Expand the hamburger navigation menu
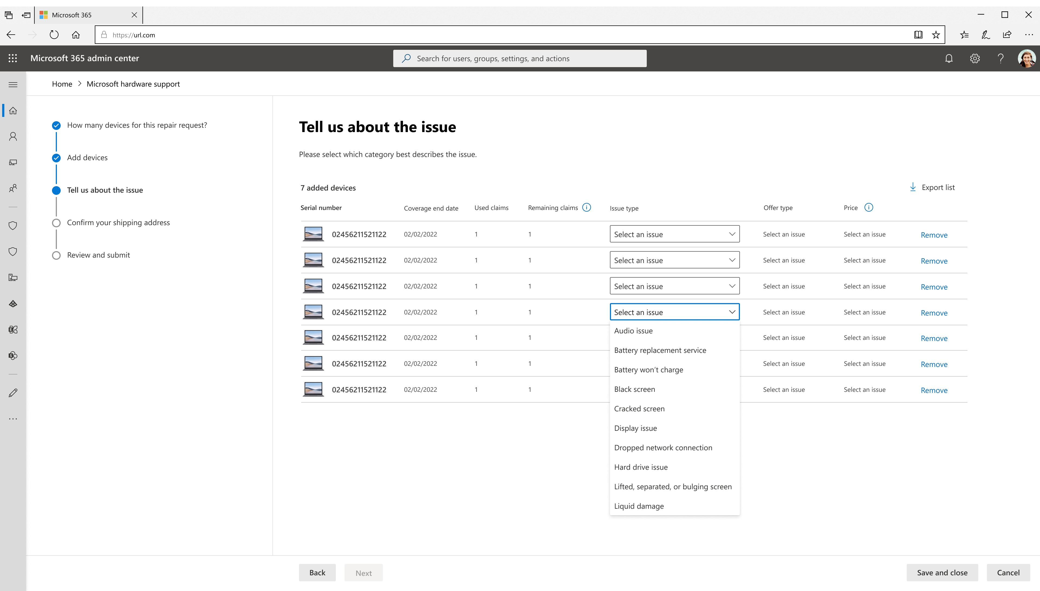This screenshot has height=591, width=1040. pyautogui.click(x=12, y=84)
